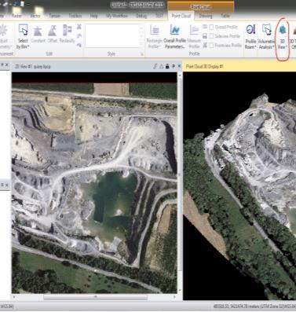296x312 pixels.
Task: Click the 2D View vertical scrollbar down arrow
Action: point(180,290)
